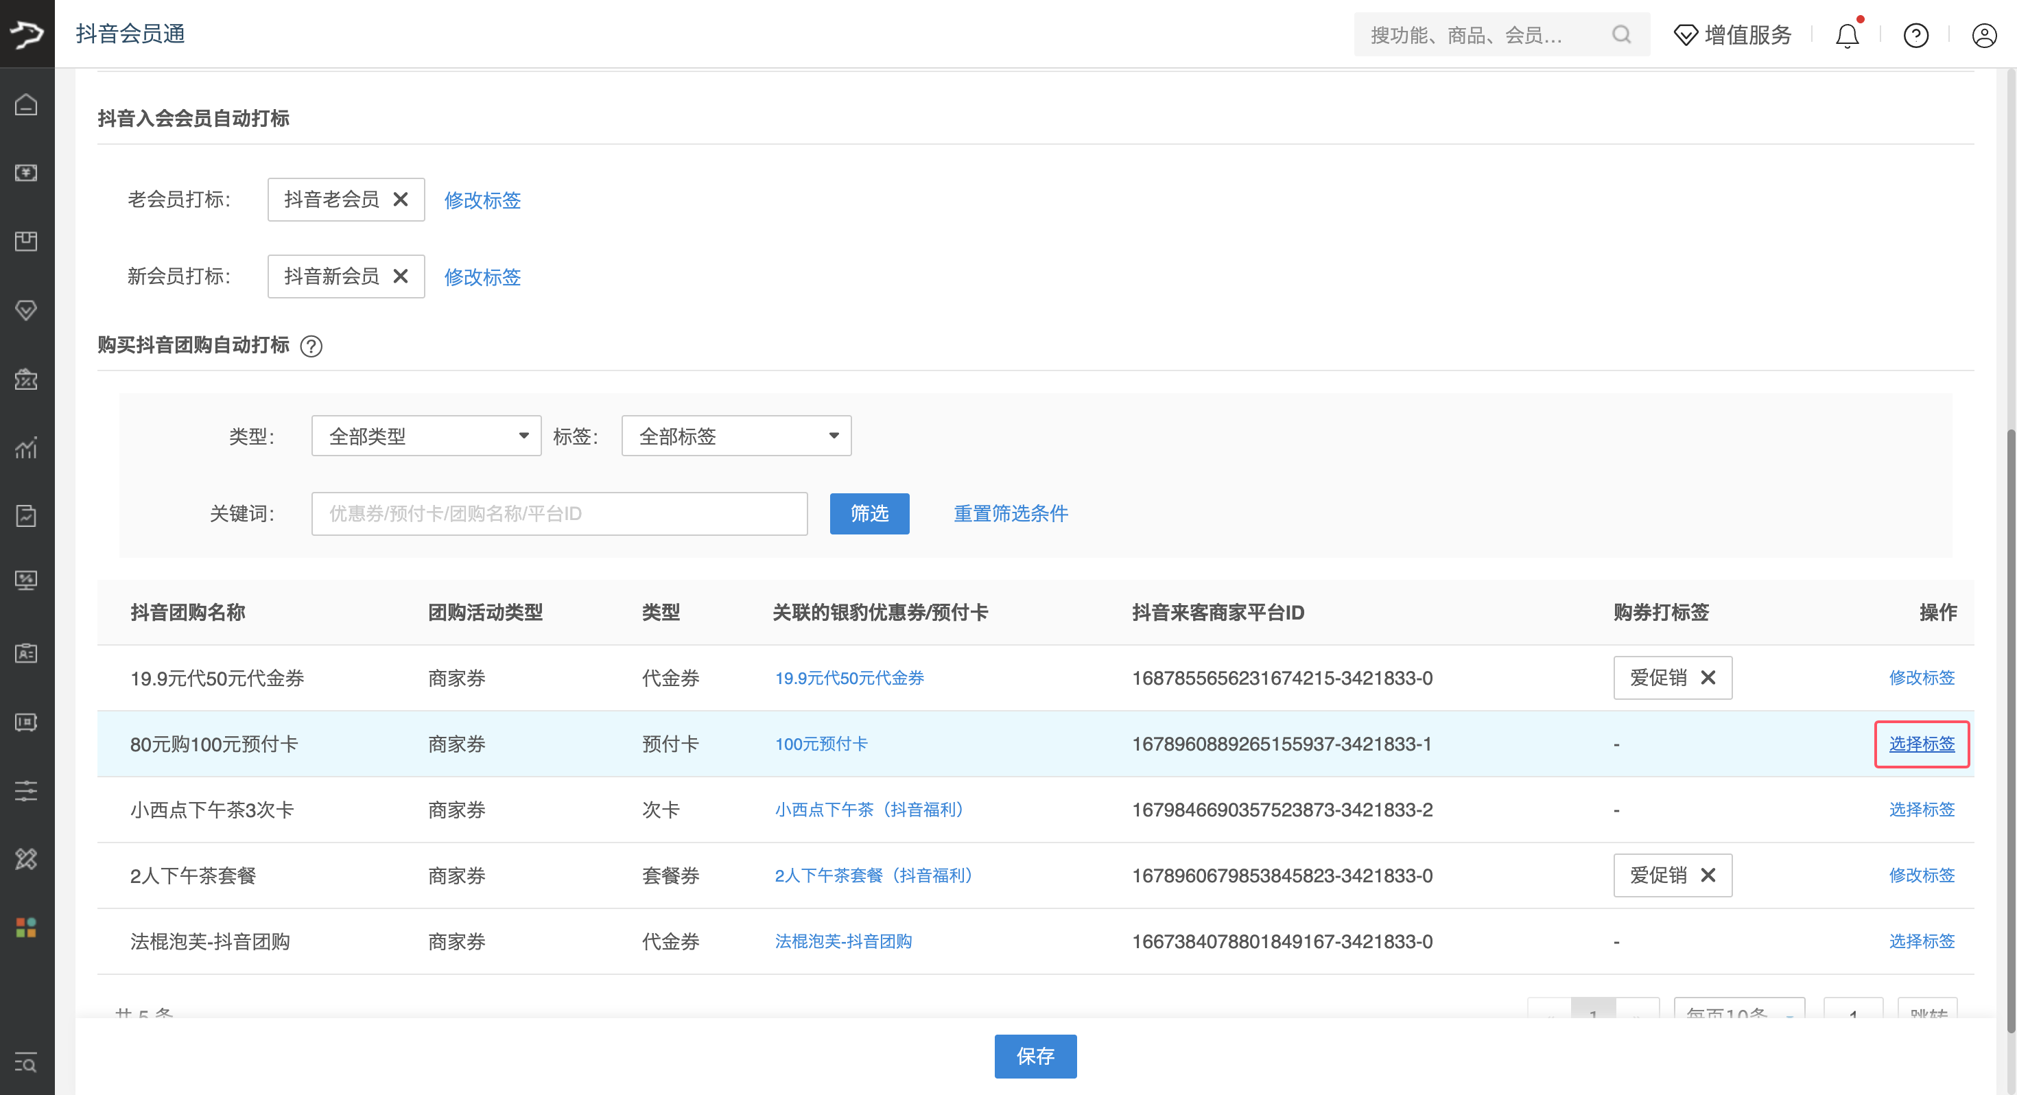Click the 抖音团购名称 column header
This screenshot has width=2017, height=1095.
[187, 613]
